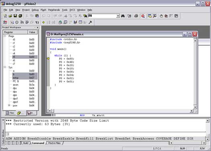The height and width of the screenshot is (151, 211).
Task: Collapse the Regs tree node
Action: coord(5,36)
